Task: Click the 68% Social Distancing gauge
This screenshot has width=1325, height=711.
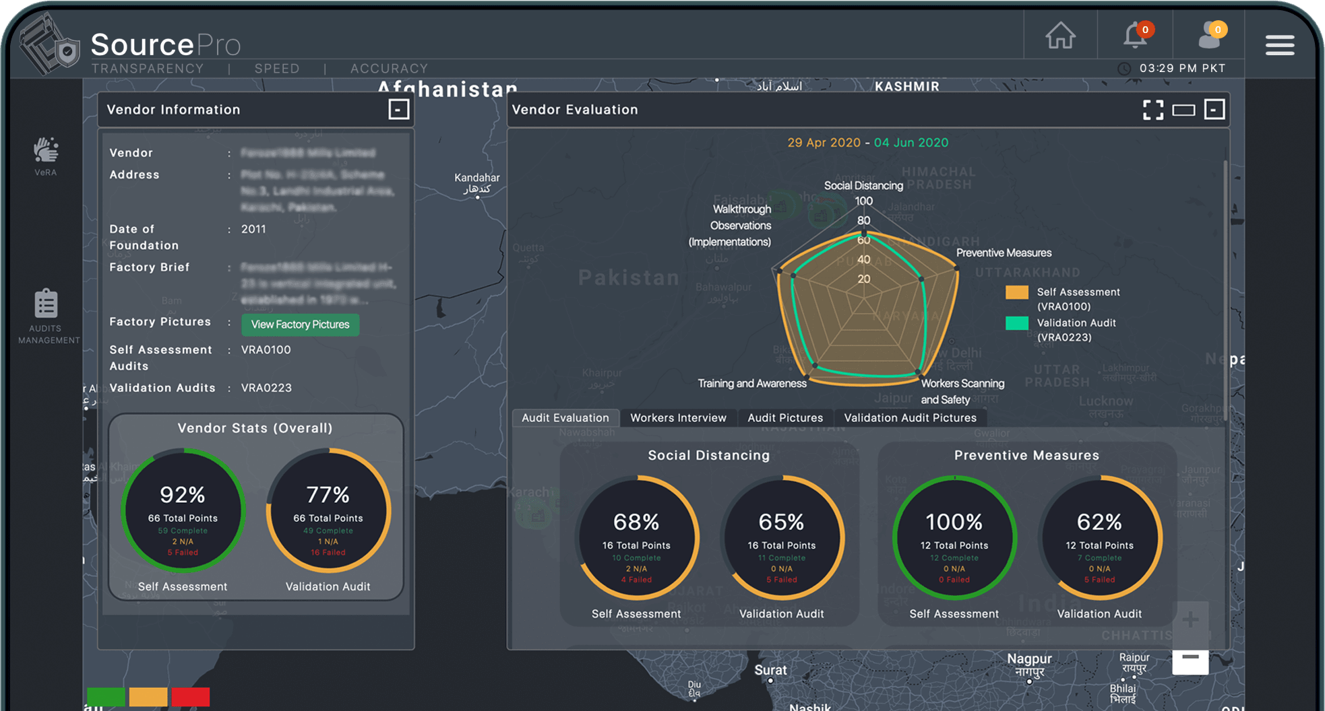Action: tap(636, 537)
